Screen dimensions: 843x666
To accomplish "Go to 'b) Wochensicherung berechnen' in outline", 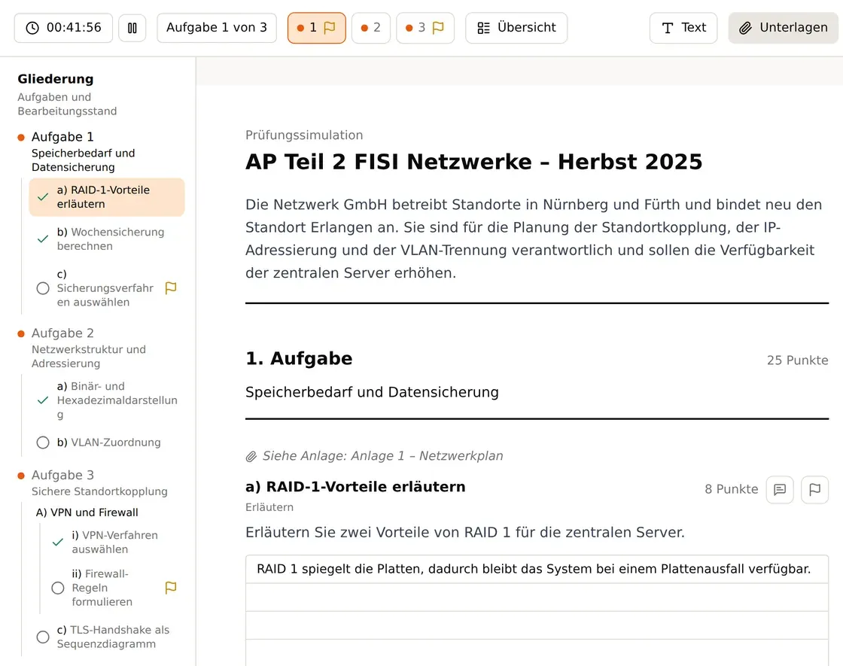I will [x=107, y=239].
